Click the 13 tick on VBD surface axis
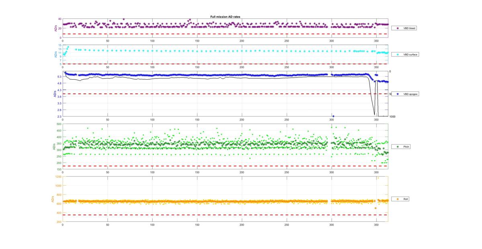The width and height of the screenshot is (482, 249). pos(60,49)
